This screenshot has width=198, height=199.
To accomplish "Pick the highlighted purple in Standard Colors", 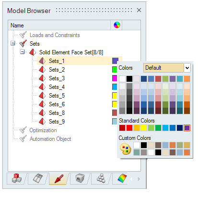I will pyautogui.click(x=187, y=128).
